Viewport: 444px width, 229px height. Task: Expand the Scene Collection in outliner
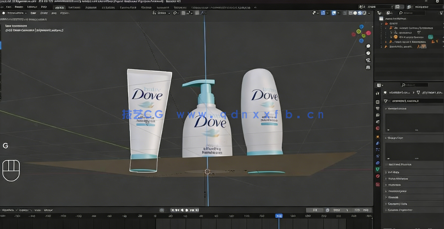pyautogui.click(x=381, y=19)
